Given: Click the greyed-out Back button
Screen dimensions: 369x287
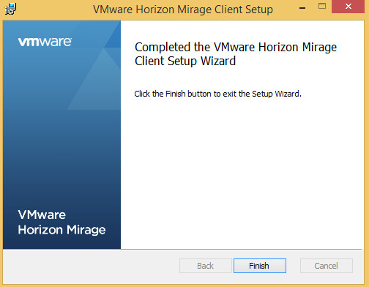Looking at the screenshot, I should 206,266.
